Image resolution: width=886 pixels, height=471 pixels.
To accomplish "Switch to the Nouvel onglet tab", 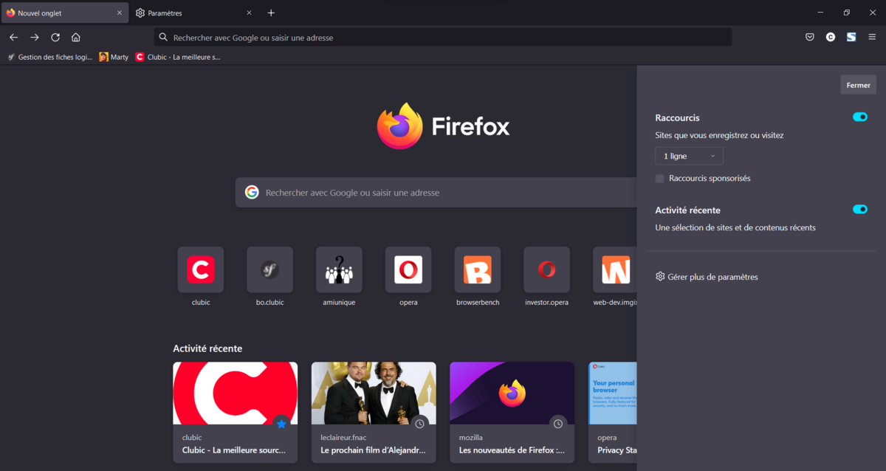I will coord(64,13).
